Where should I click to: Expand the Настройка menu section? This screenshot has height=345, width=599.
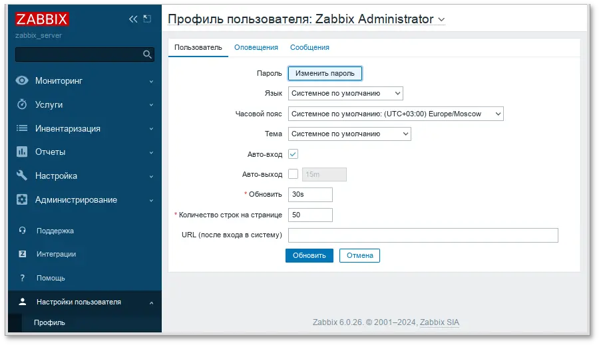coord(151,176)
